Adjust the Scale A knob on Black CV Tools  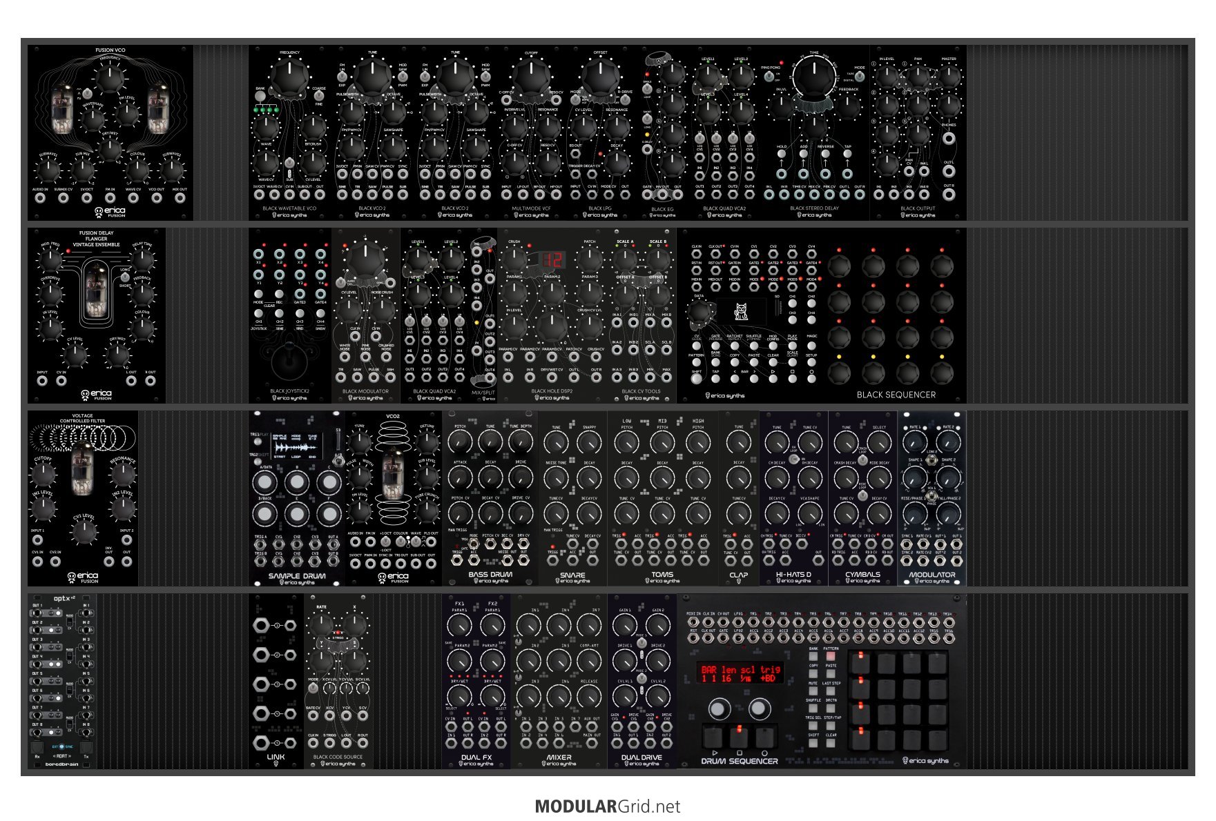pyautogui.click(x=625, y=259)
